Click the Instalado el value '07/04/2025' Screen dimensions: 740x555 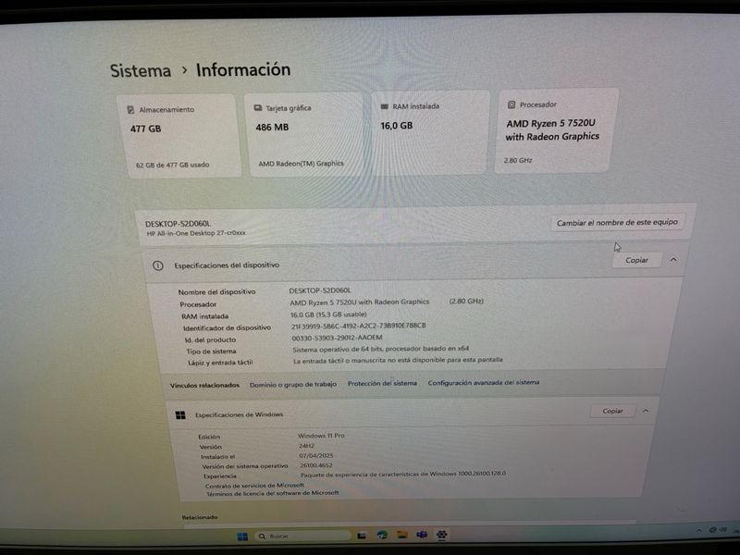coord(316,456)
